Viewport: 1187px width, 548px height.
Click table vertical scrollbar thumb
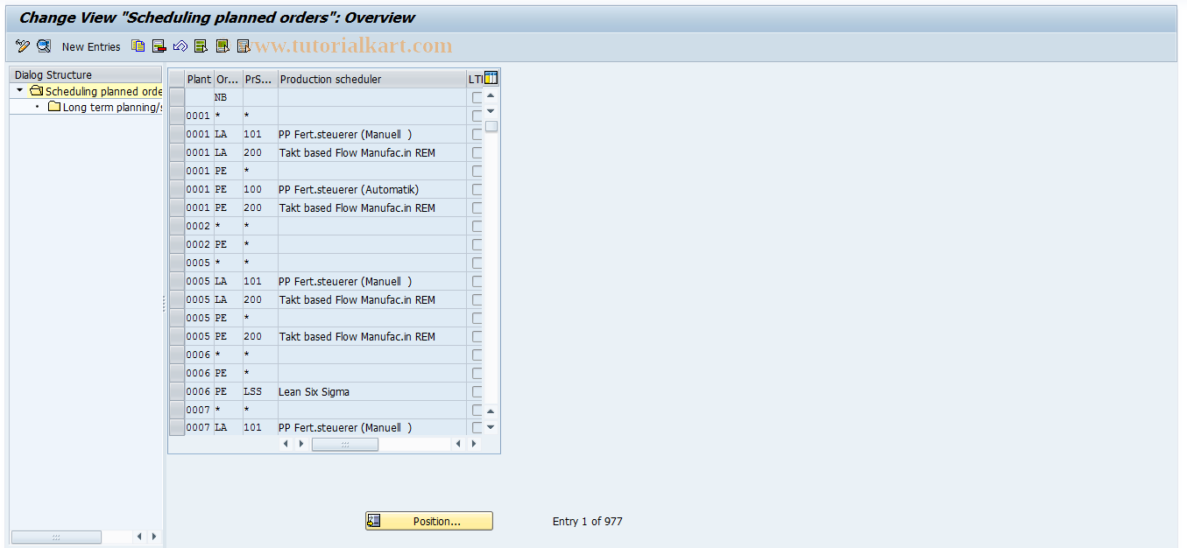(x=491, y=126)
